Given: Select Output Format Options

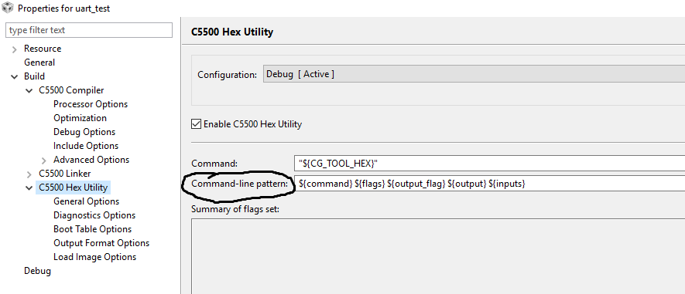Looking at the screenshot, I should pos(101,243).
